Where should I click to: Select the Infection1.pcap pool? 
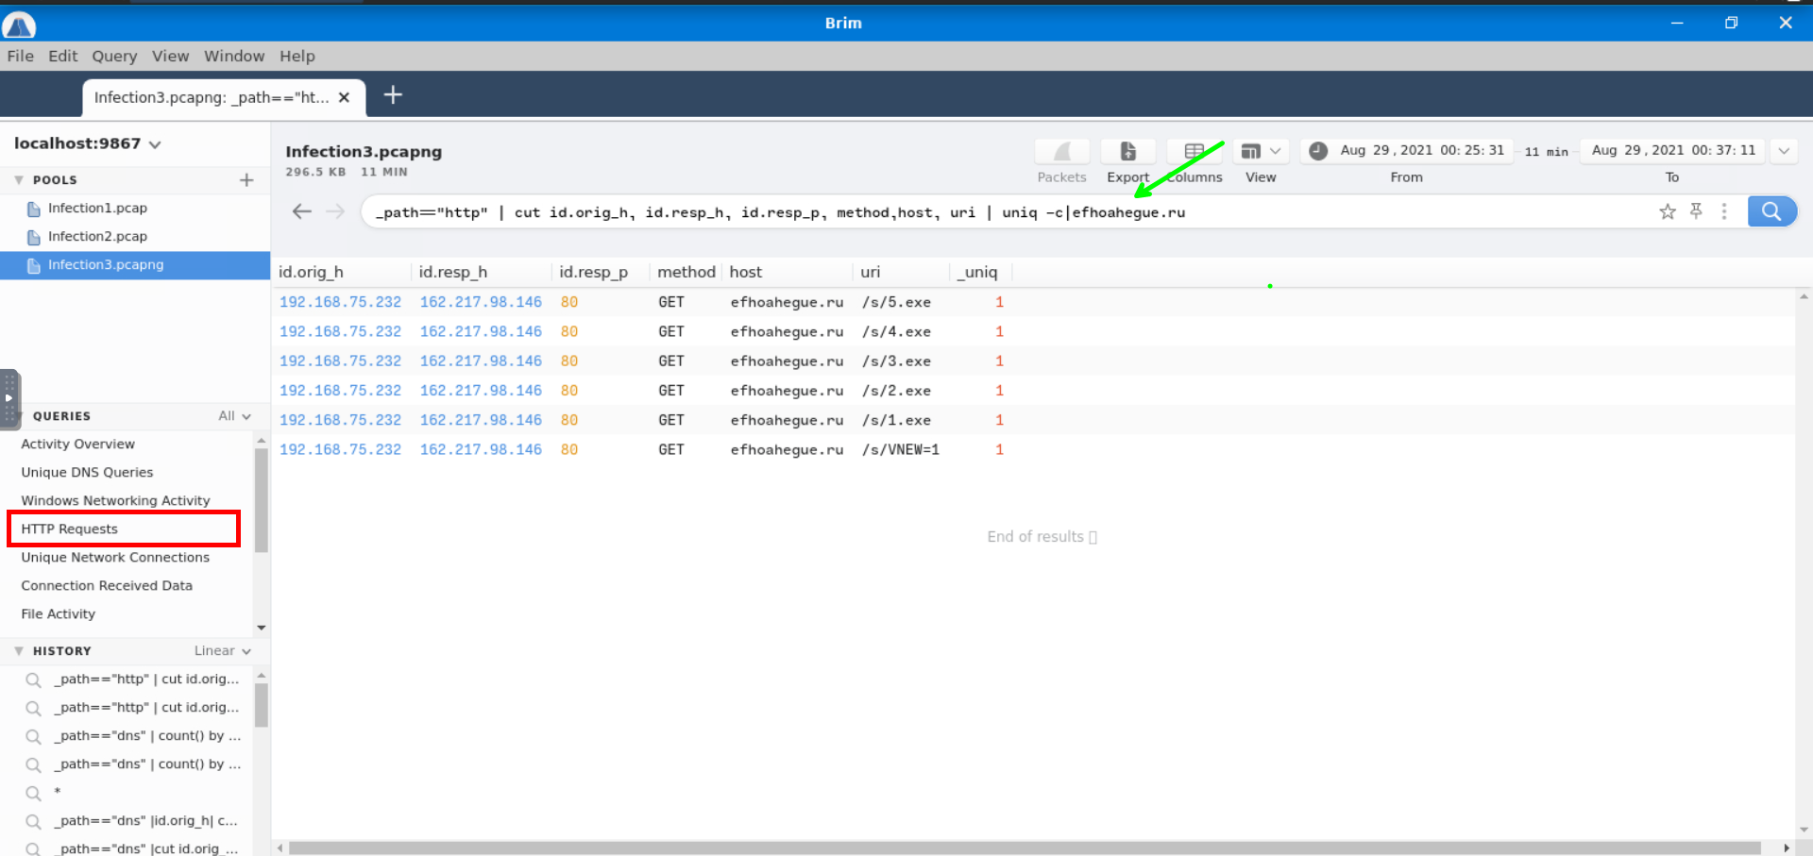97,209
